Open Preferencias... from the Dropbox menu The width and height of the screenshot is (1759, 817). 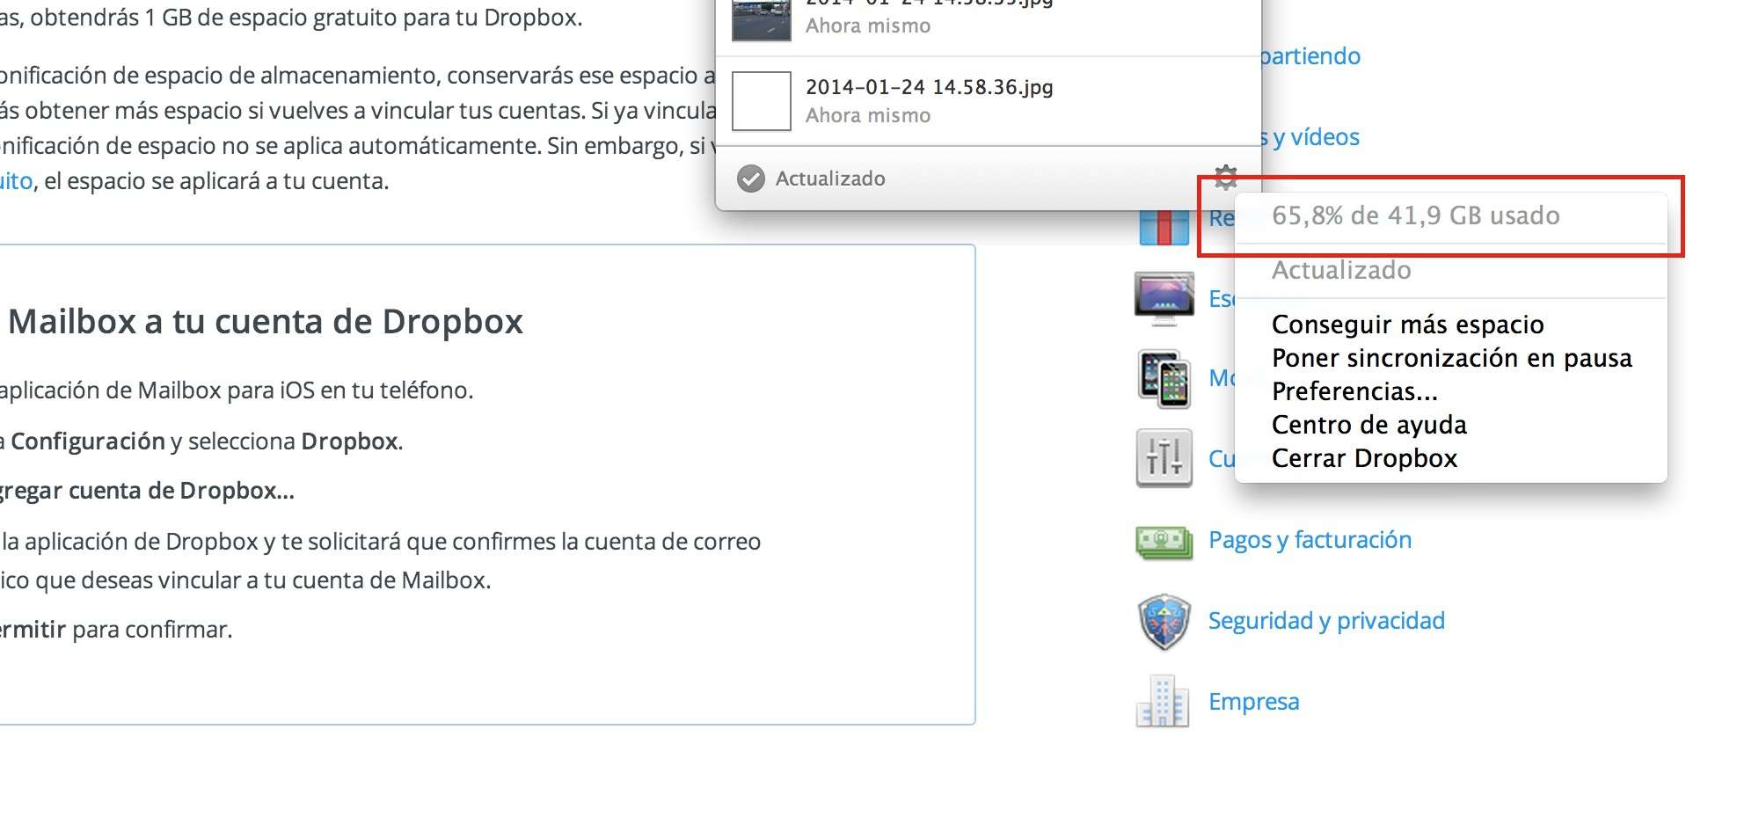(1354, 391)
